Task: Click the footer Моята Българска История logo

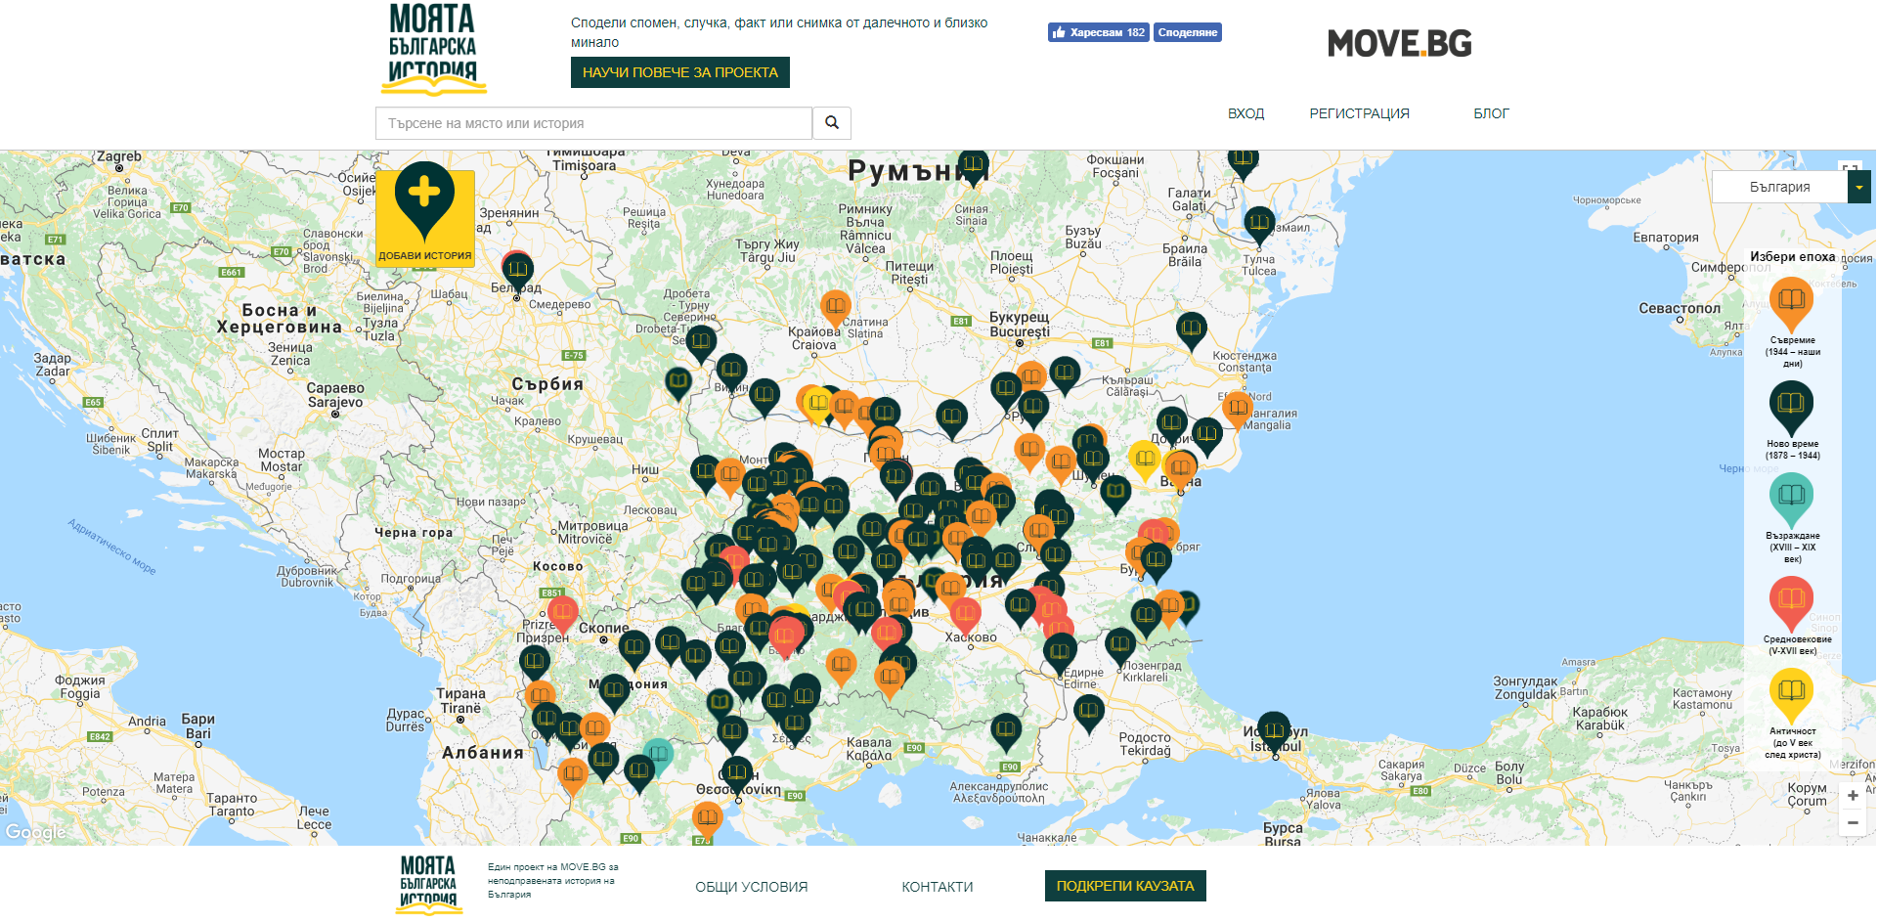Action: (428, 885)
